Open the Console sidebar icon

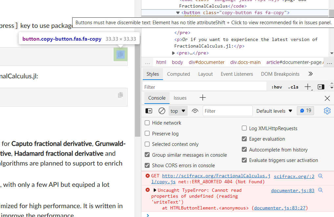point(149,111)
